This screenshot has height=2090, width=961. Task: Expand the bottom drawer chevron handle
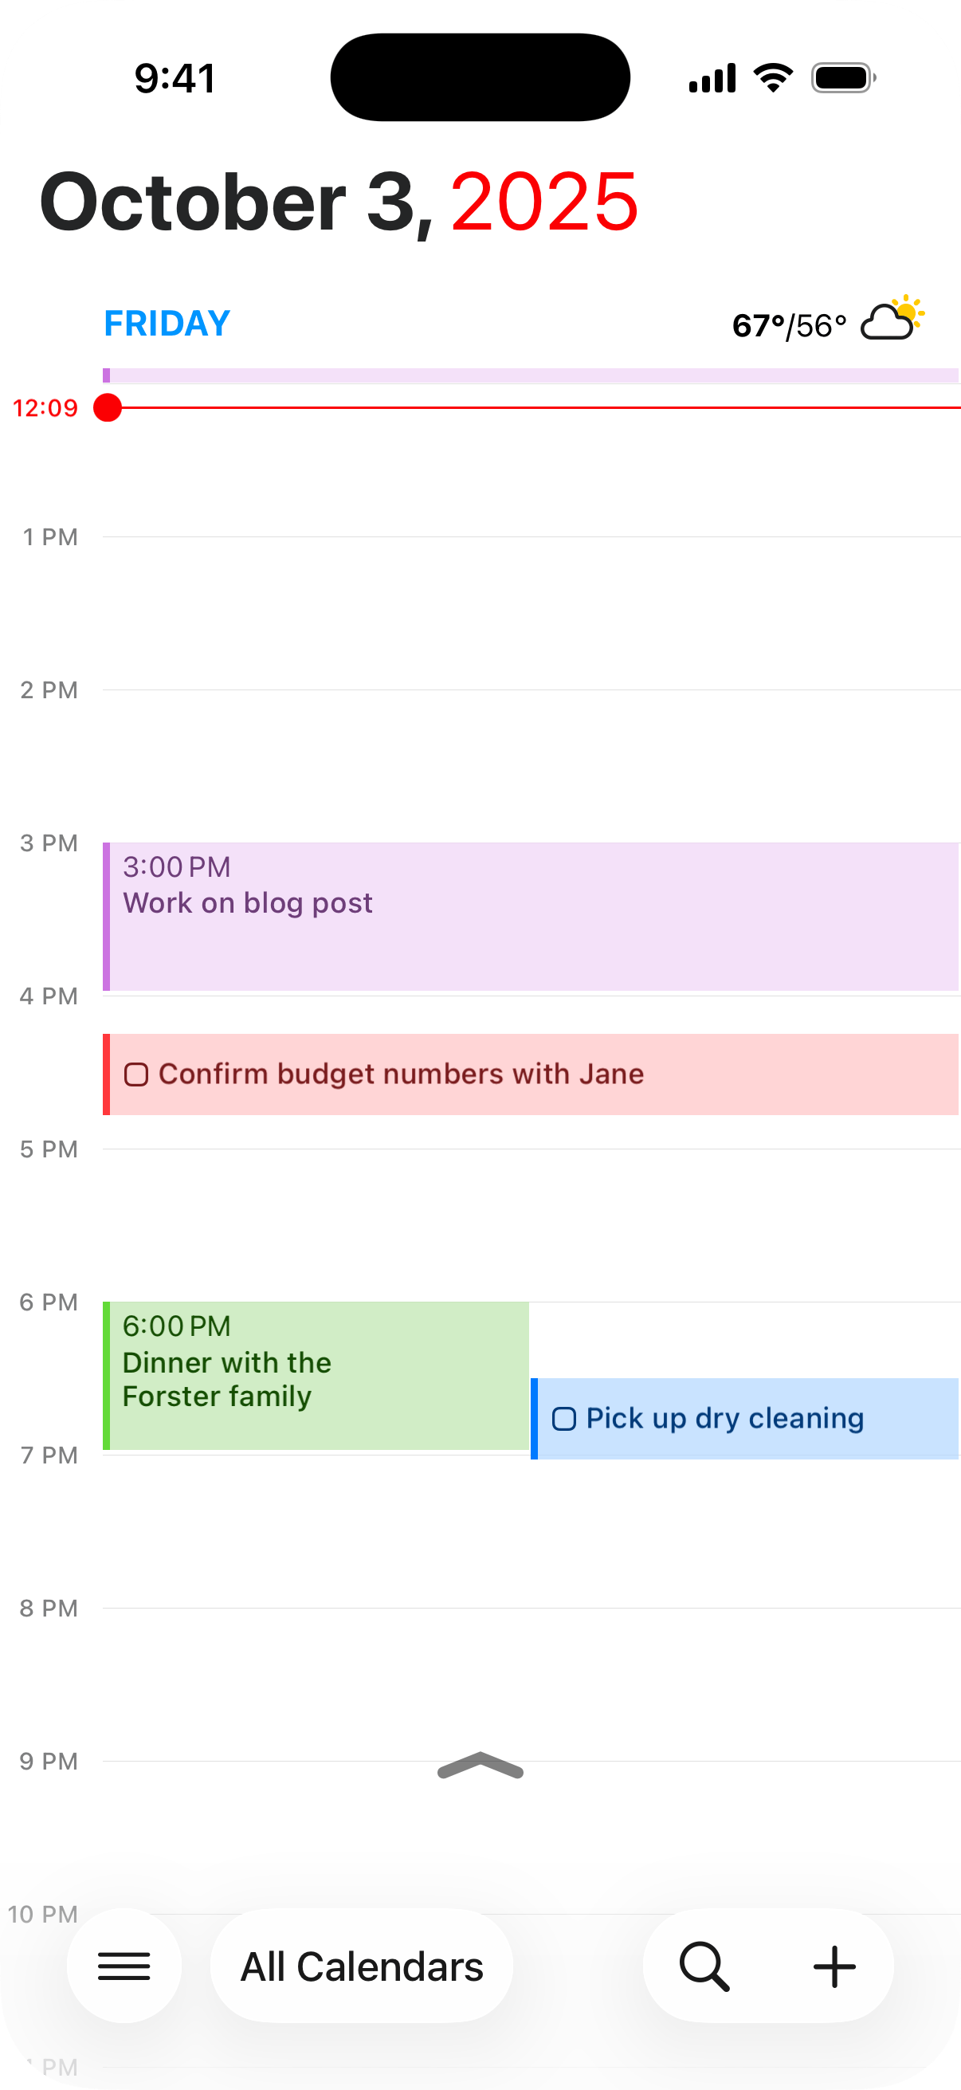click(480, 1766)
